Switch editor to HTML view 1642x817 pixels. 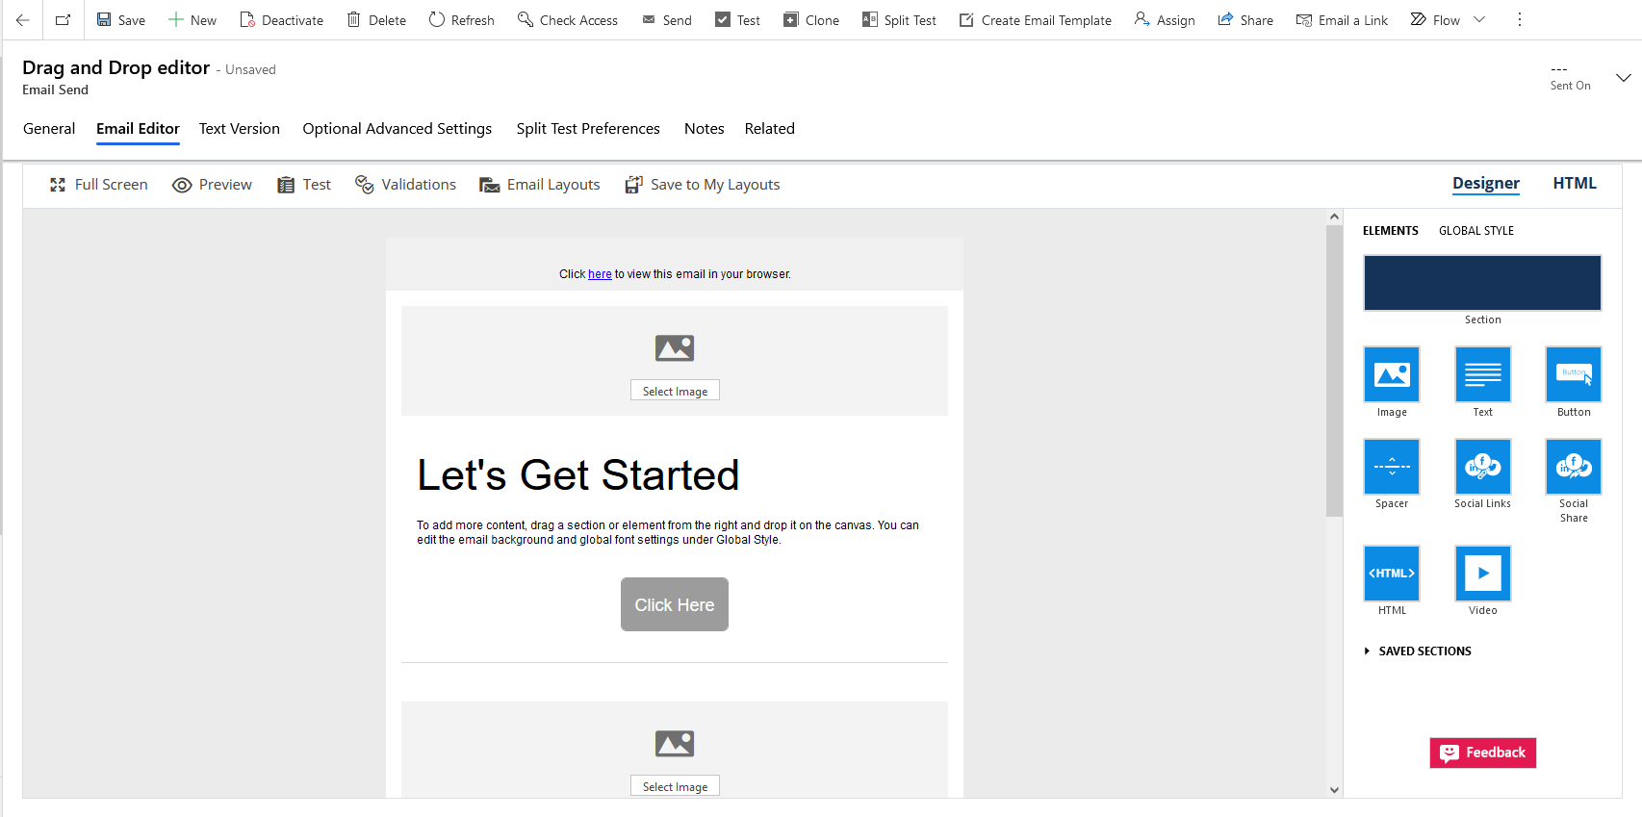coord(1574,184)
